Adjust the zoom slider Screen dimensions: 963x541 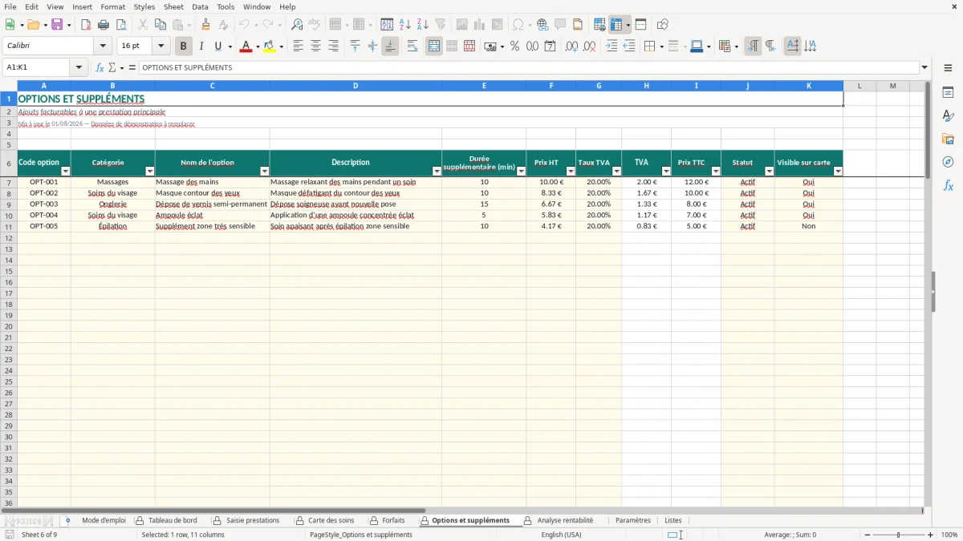point(899,535)
